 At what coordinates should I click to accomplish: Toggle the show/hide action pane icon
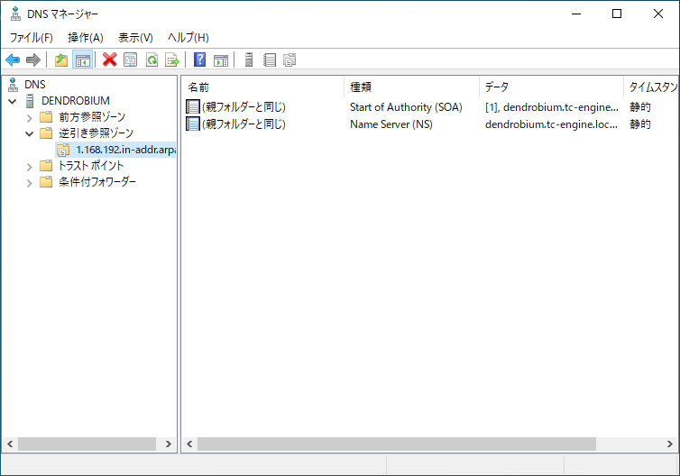click(221, 59)
